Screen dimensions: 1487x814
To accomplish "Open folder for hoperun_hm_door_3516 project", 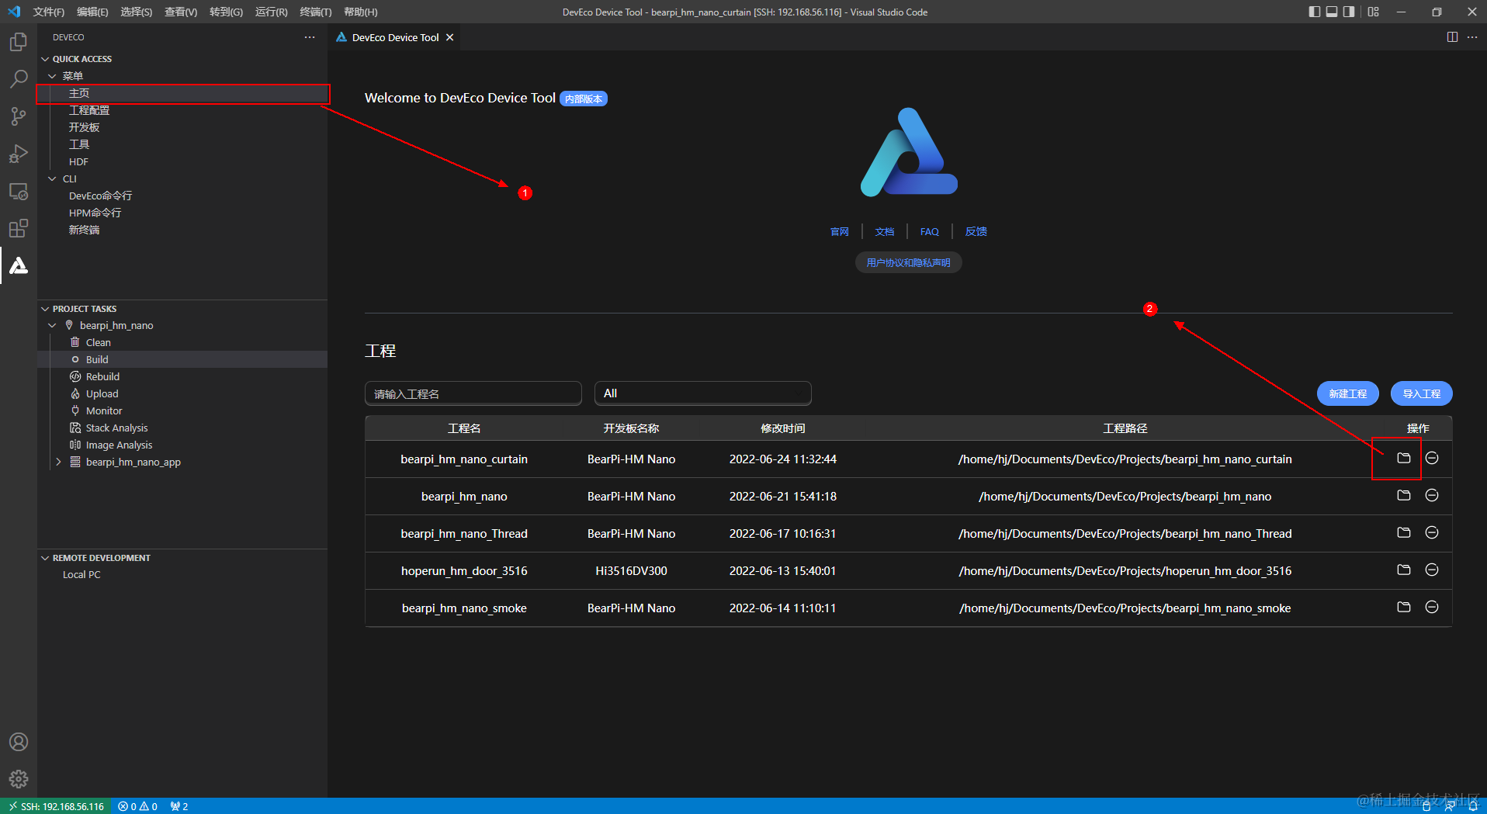I will coord(1404,570).
